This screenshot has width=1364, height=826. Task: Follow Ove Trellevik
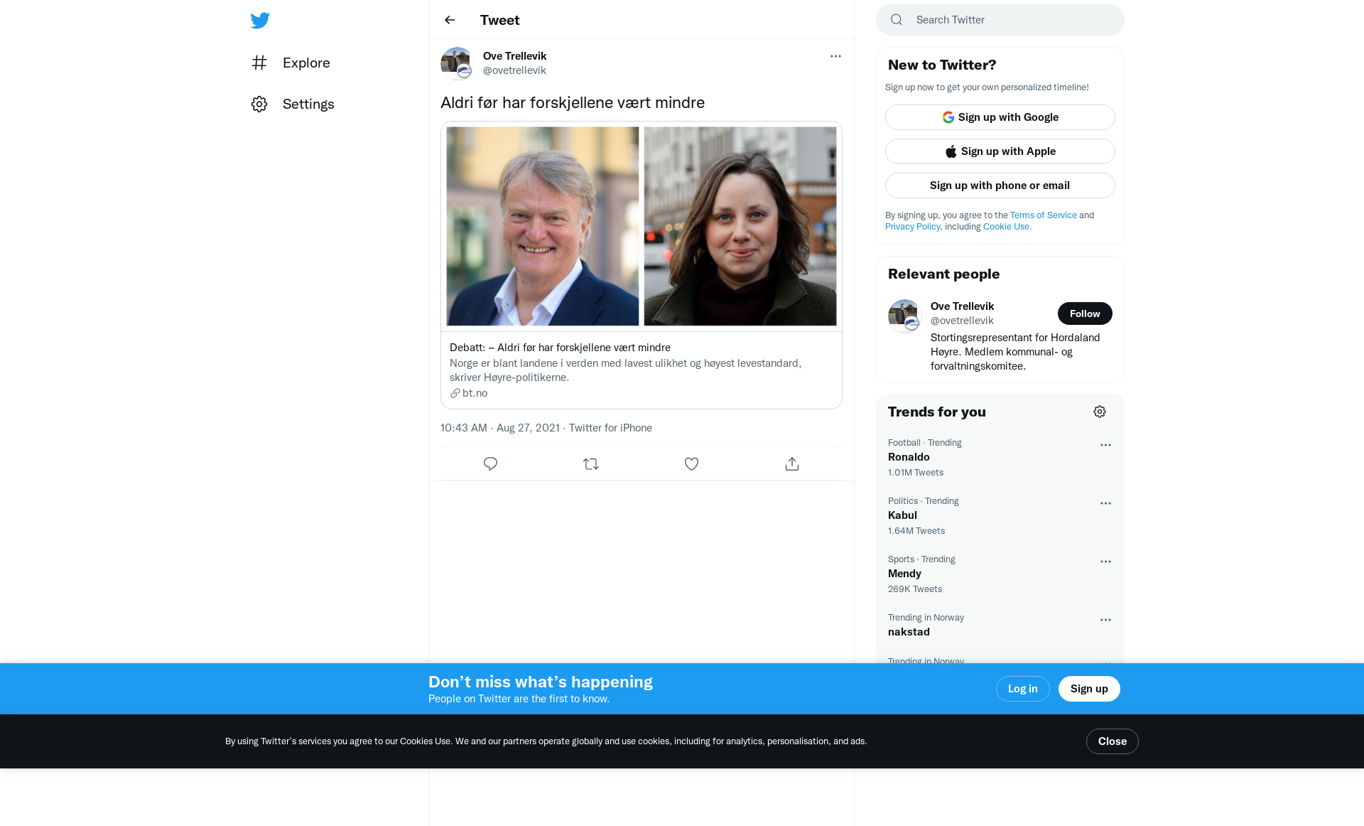point(1084,313)
